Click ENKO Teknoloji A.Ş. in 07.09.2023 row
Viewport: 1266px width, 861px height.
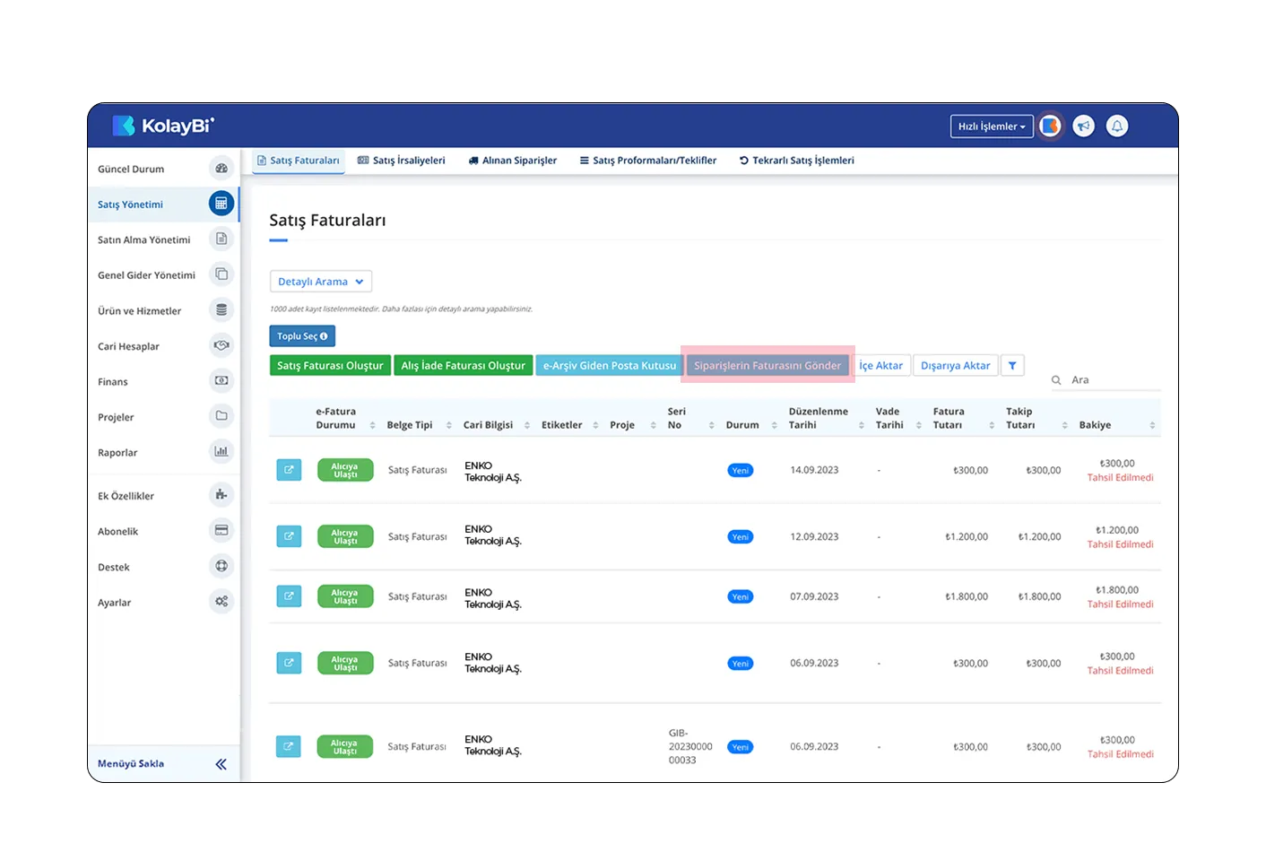(x=493, y=598)
